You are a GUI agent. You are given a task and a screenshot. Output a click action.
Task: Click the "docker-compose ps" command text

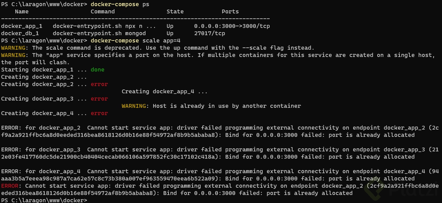120,4
